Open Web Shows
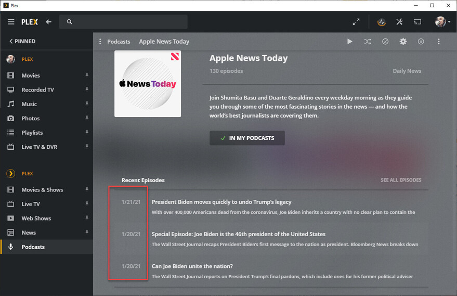The image size is (457, 296). click(x=36, y=218)
